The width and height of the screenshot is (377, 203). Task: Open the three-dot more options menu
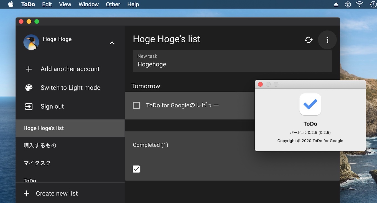pyautogui.click(x=327, y=40)
